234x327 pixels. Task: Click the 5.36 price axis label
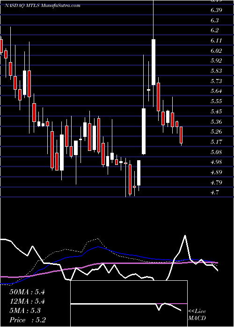click(x=216, y=121)
